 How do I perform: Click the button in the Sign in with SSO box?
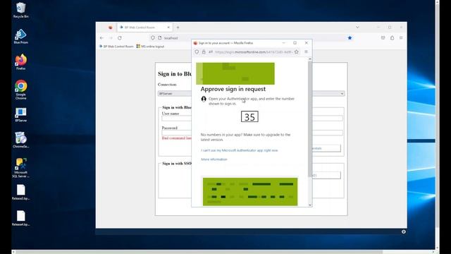coord(326,175)
